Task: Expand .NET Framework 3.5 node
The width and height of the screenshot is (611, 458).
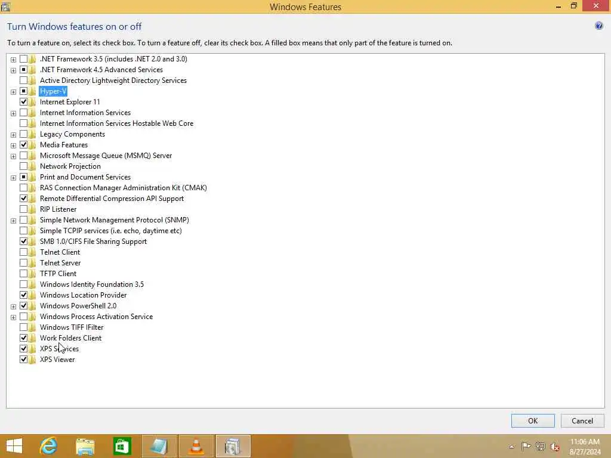Action: click(x=13, y=60)
